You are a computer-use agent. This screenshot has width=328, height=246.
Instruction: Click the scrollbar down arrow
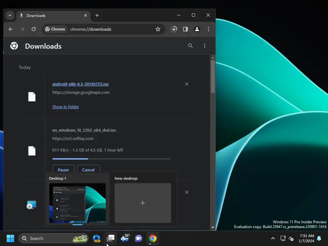point(213,227)
